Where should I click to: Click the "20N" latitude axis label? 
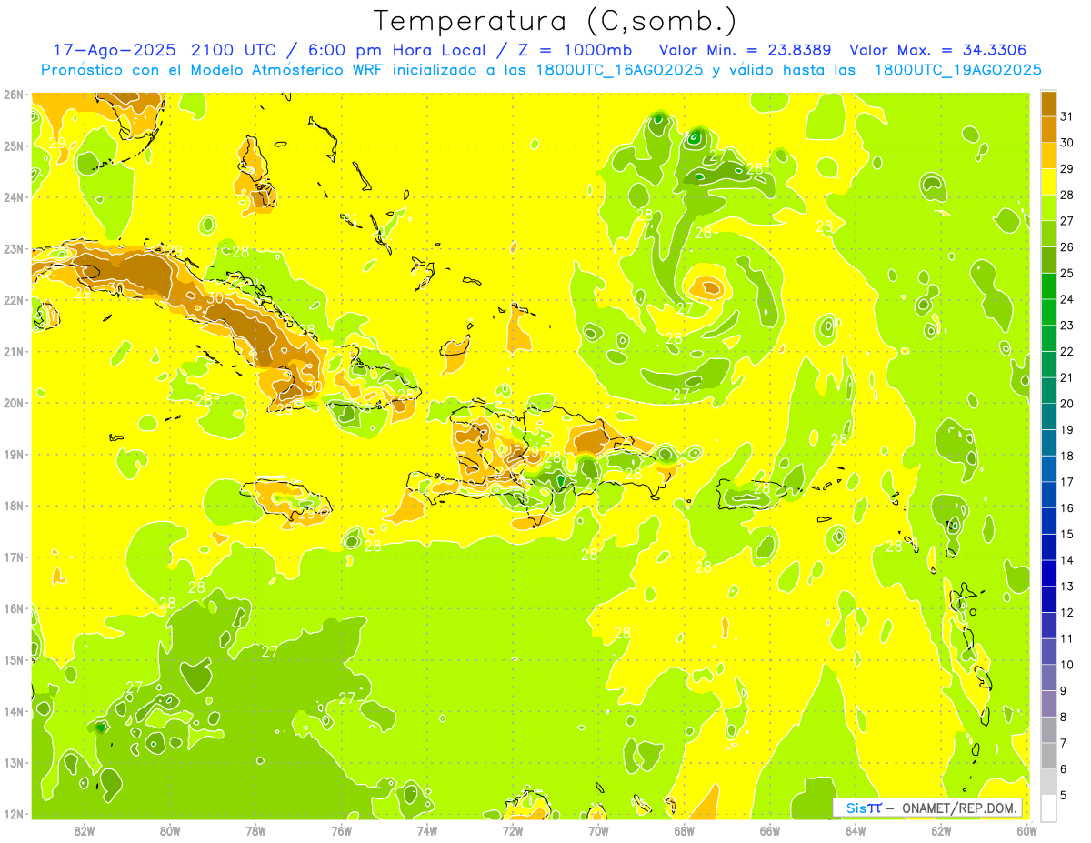click(13, 403)
